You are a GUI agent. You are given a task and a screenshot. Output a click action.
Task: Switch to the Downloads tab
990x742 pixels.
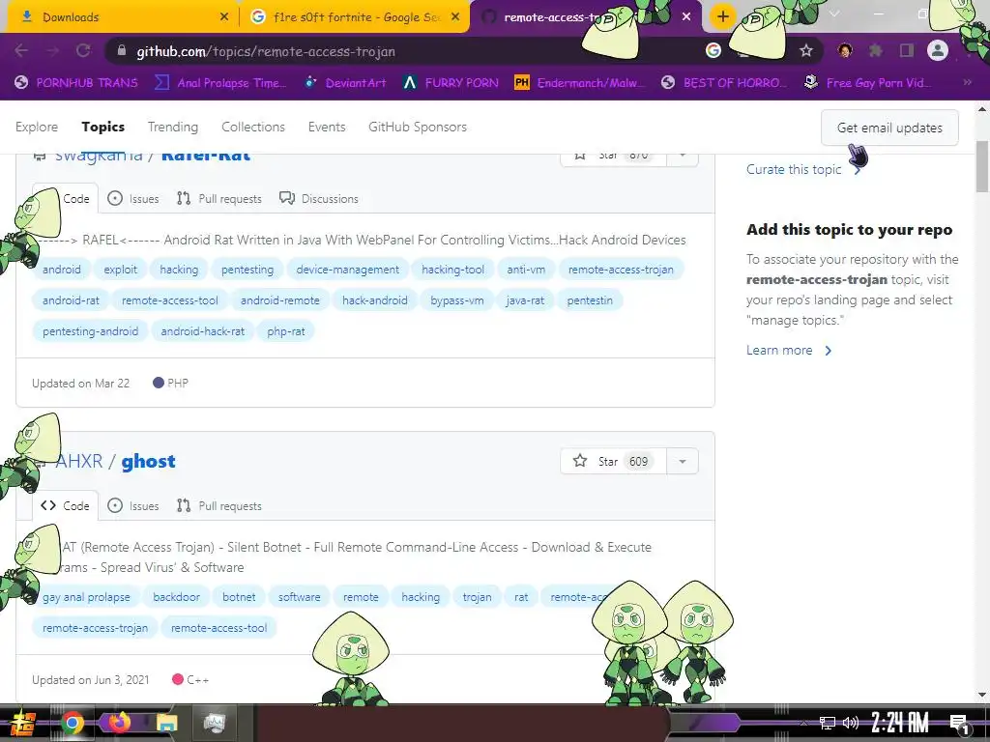coord(120,17)
